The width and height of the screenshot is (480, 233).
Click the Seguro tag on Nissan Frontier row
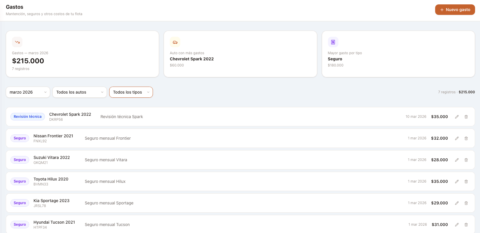[x=20, y=138]
